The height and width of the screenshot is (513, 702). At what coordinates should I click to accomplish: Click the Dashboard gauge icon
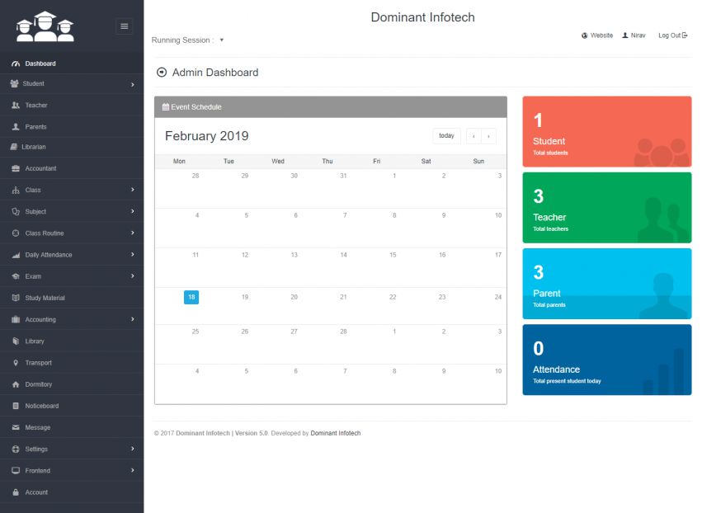tap(16, 64)
